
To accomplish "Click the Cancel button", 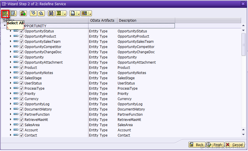I will 235,145.
